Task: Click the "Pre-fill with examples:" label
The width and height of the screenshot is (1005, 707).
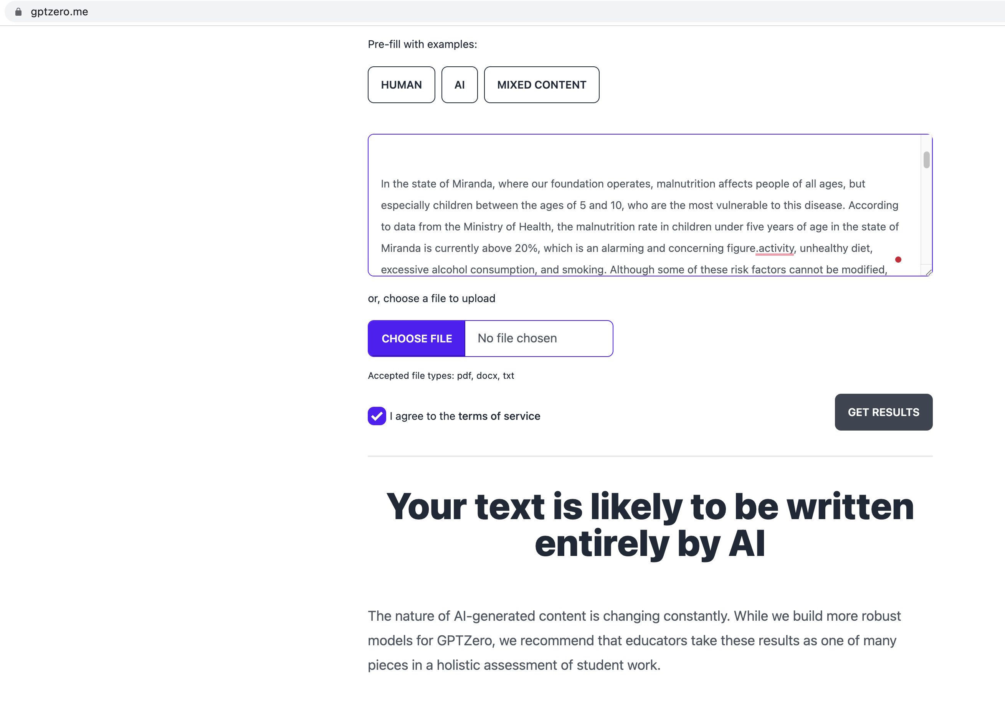Action: click(422, 44)
